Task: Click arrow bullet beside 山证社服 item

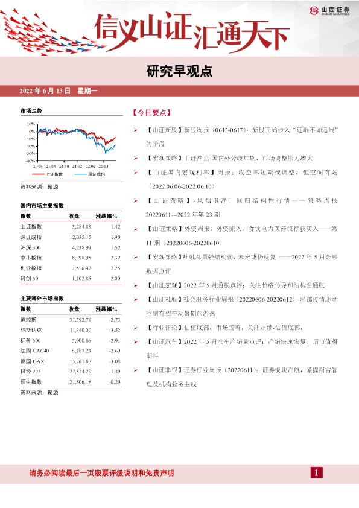Action: [x=136, y=299]
